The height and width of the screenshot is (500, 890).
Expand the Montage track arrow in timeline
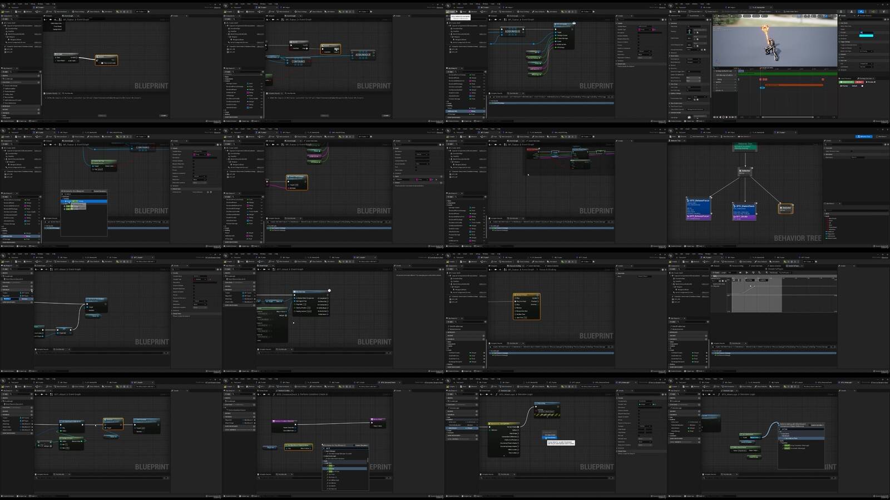714,71
